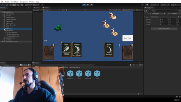
Task: Select the Rect tool in the toolbar
Action: click(x=14, y=5)
